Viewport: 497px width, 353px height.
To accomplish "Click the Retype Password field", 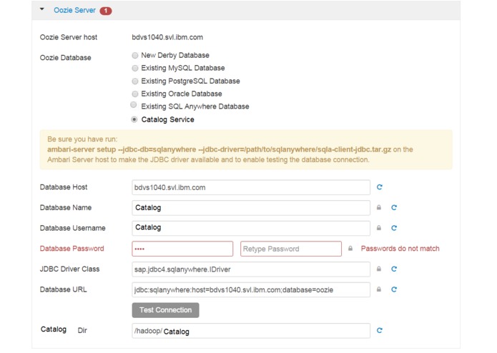I will [291, 249].
